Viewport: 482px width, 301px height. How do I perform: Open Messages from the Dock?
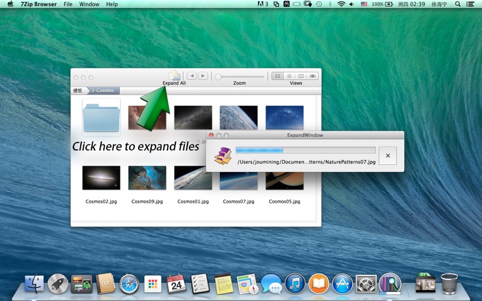point(271,284)
